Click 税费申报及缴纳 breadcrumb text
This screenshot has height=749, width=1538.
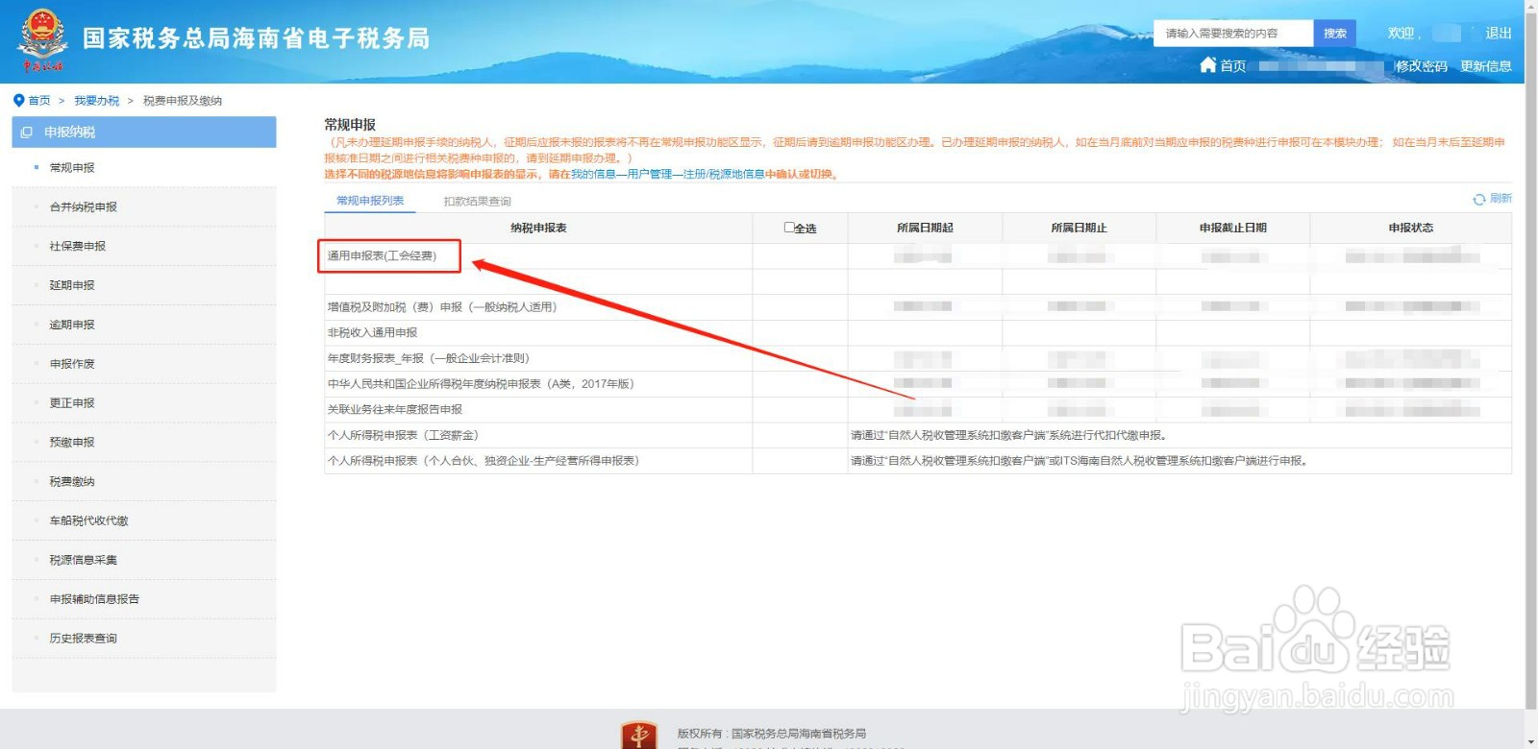click(x=183, y=101)
